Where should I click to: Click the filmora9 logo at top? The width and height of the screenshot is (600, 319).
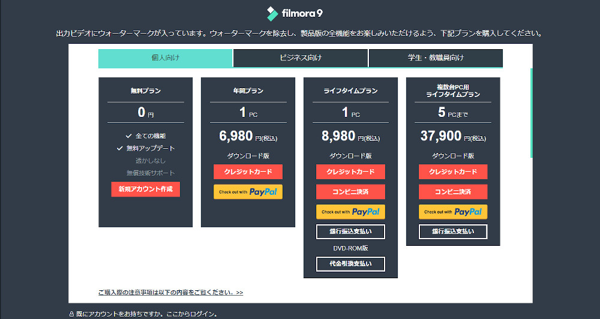pos(295,13)
